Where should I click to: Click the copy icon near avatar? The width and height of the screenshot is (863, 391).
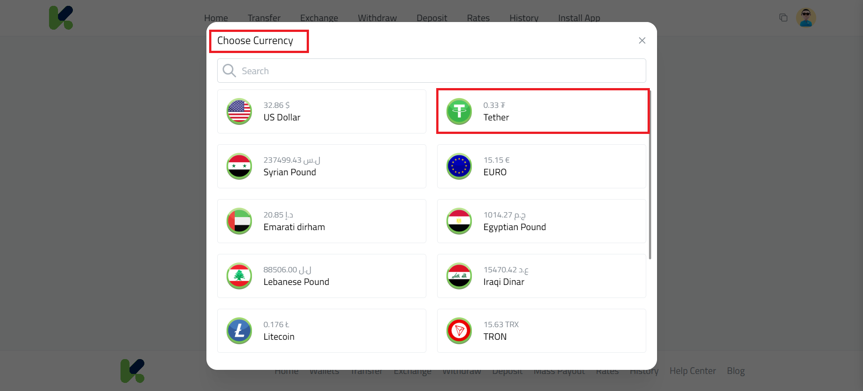tap(783, 18)
